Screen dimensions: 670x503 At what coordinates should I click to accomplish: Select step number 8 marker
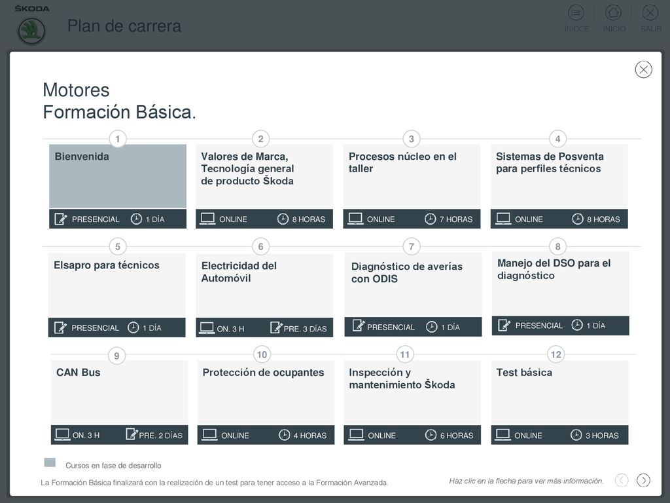[x=557, y=246]
